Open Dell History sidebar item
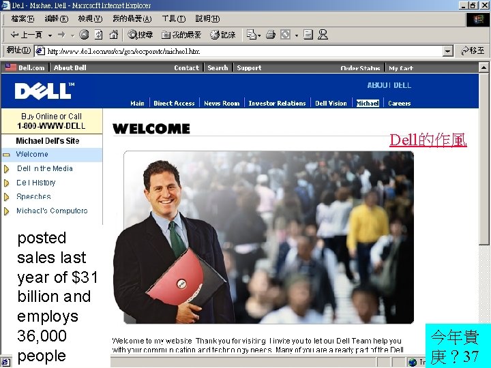Viewport: 491px width, 368px height. click(36, 183)
